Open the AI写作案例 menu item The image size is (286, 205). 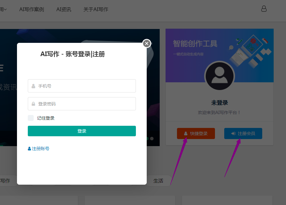32,10
